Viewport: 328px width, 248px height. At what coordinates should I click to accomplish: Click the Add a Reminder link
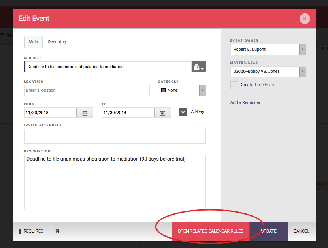[x=245, y=102]
